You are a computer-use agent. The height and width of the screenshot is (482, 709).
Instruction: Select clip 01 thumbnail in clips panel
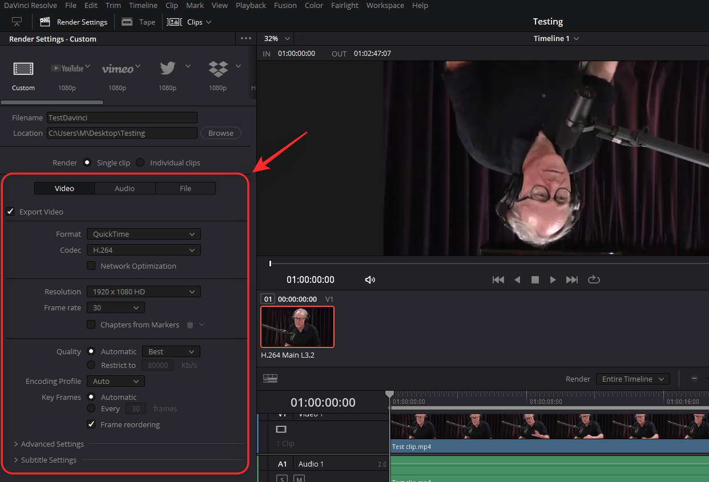tap(297, 327)
